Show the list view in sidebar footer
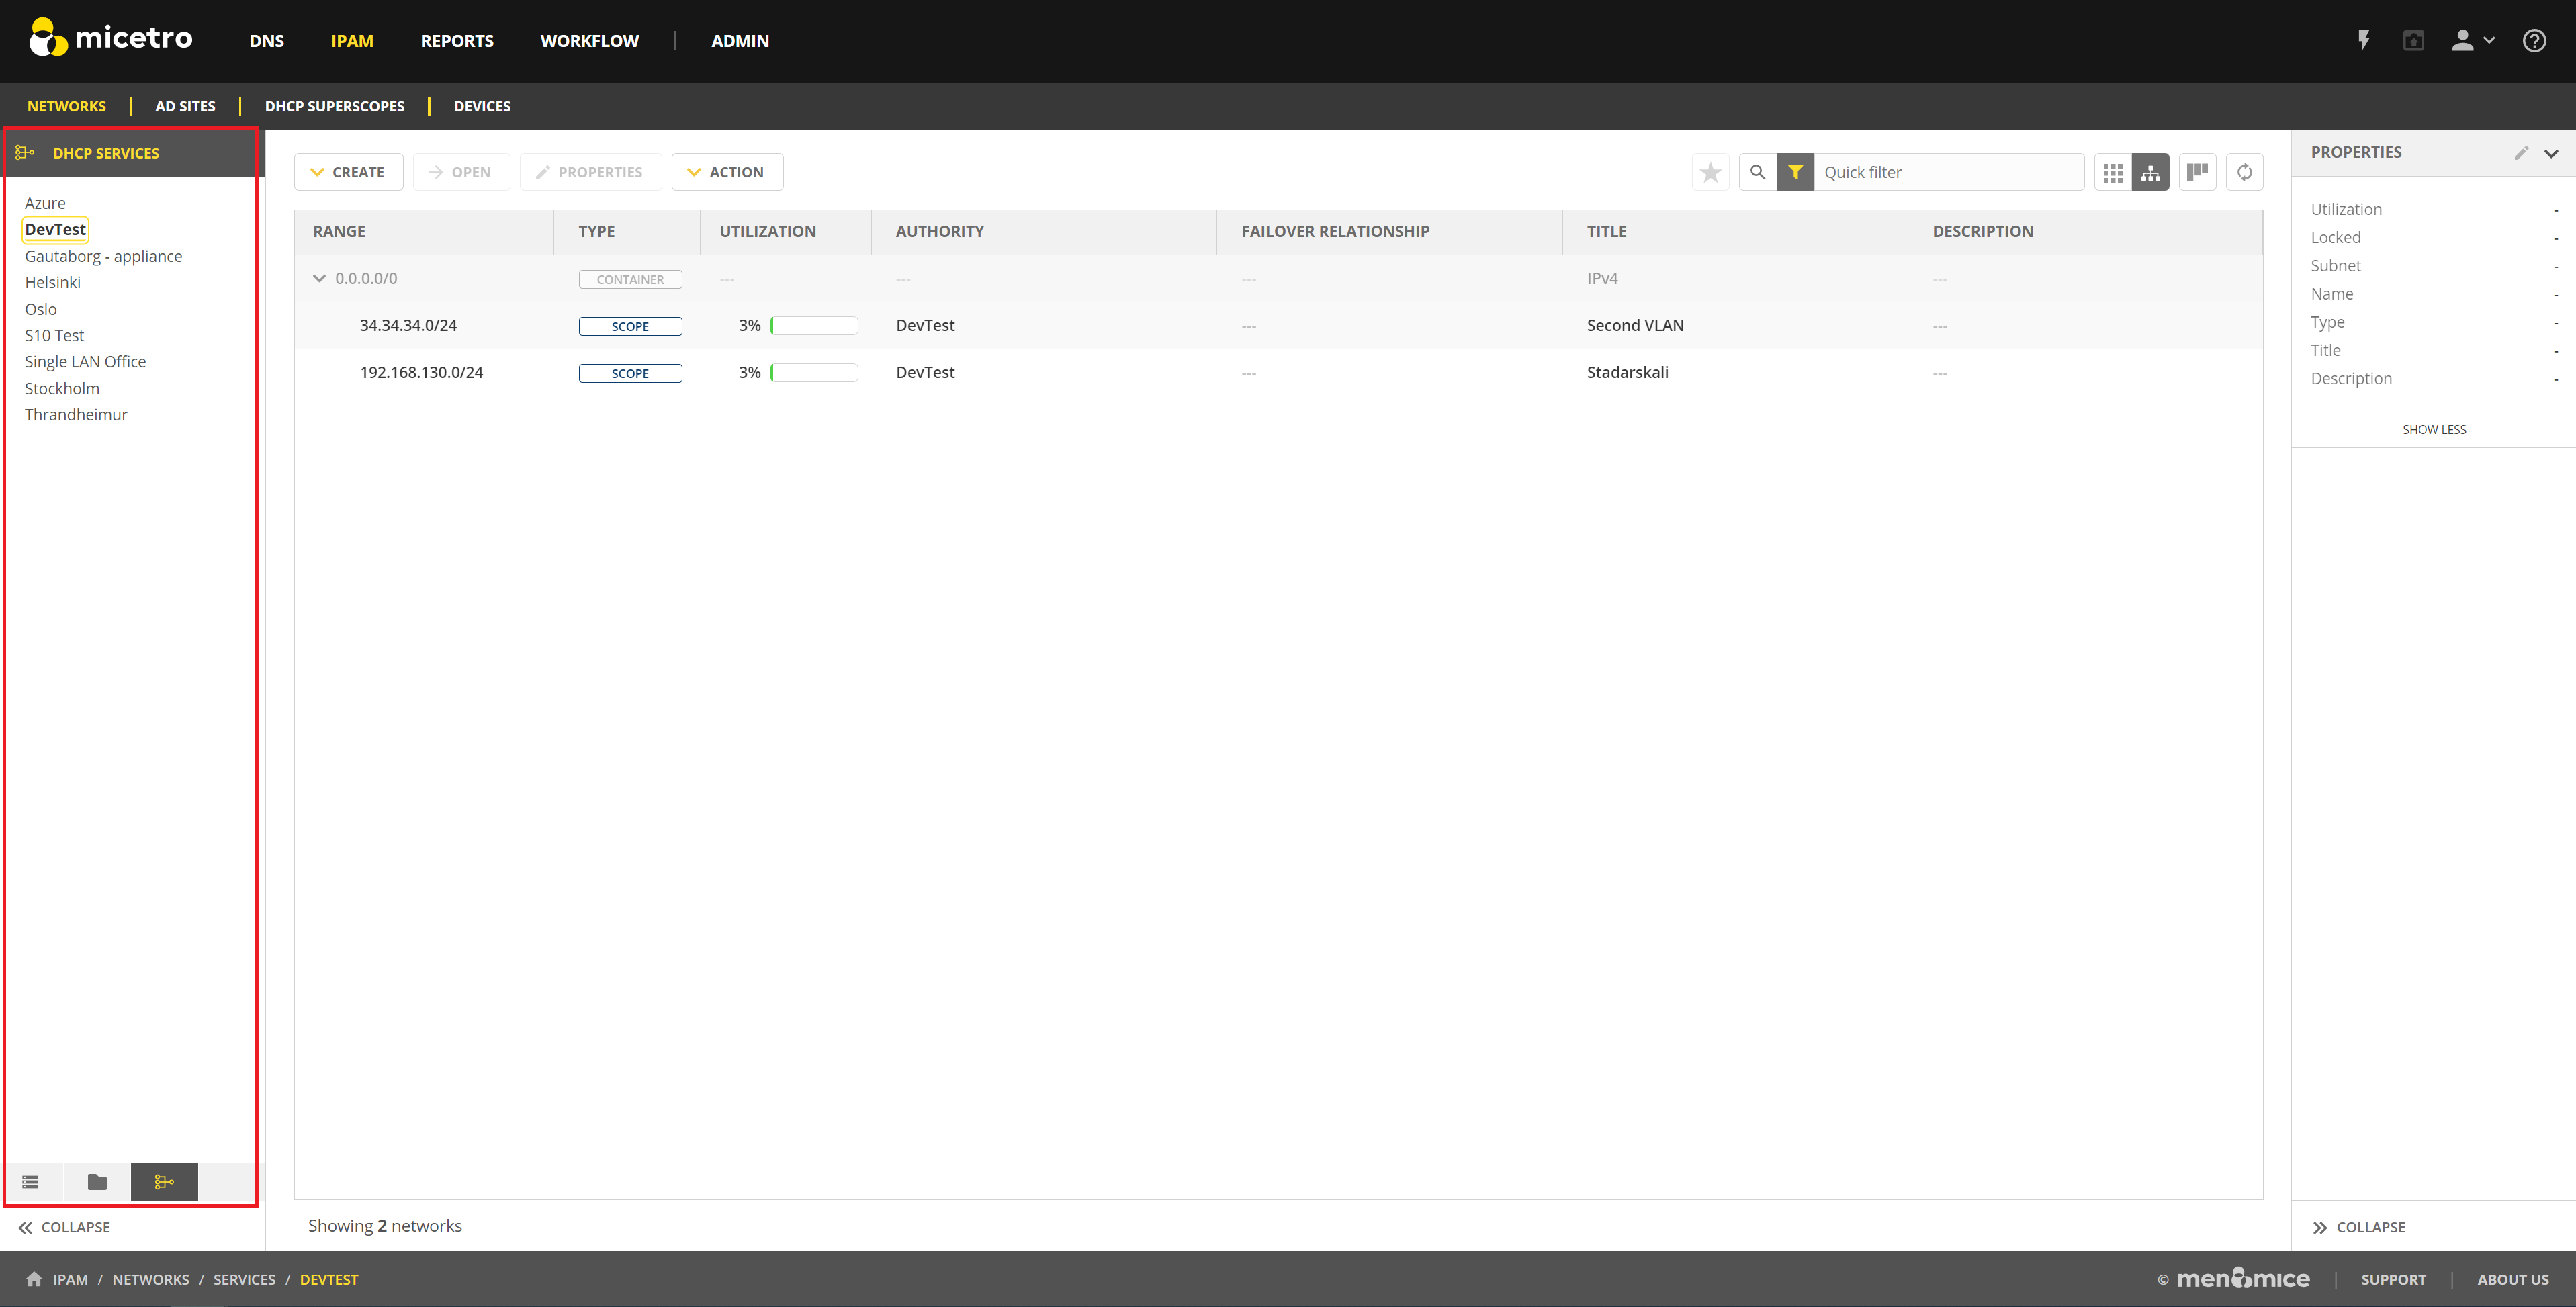Image resolution: width=2576 pixels, height=1307 pixels. tap(30, 1181)
